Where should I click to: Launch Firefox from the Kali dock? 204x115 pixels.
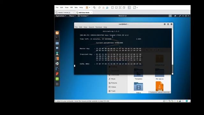tap(57, 33)
